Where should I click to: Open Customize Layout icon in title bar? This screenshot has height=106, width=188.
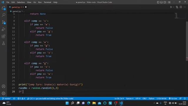point(169,2)
